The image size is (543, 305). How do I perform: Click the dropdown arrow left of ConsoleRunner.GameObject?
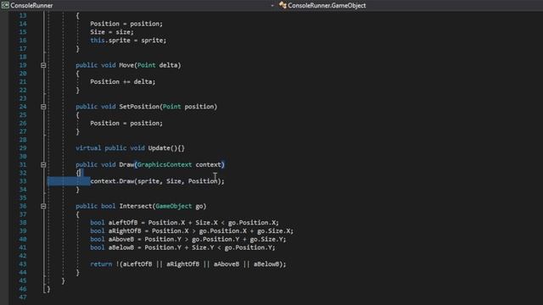click(272, 6)
